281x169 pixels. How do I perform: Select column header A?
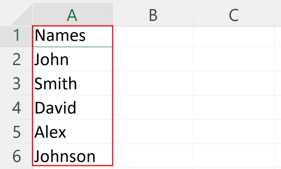72,15
